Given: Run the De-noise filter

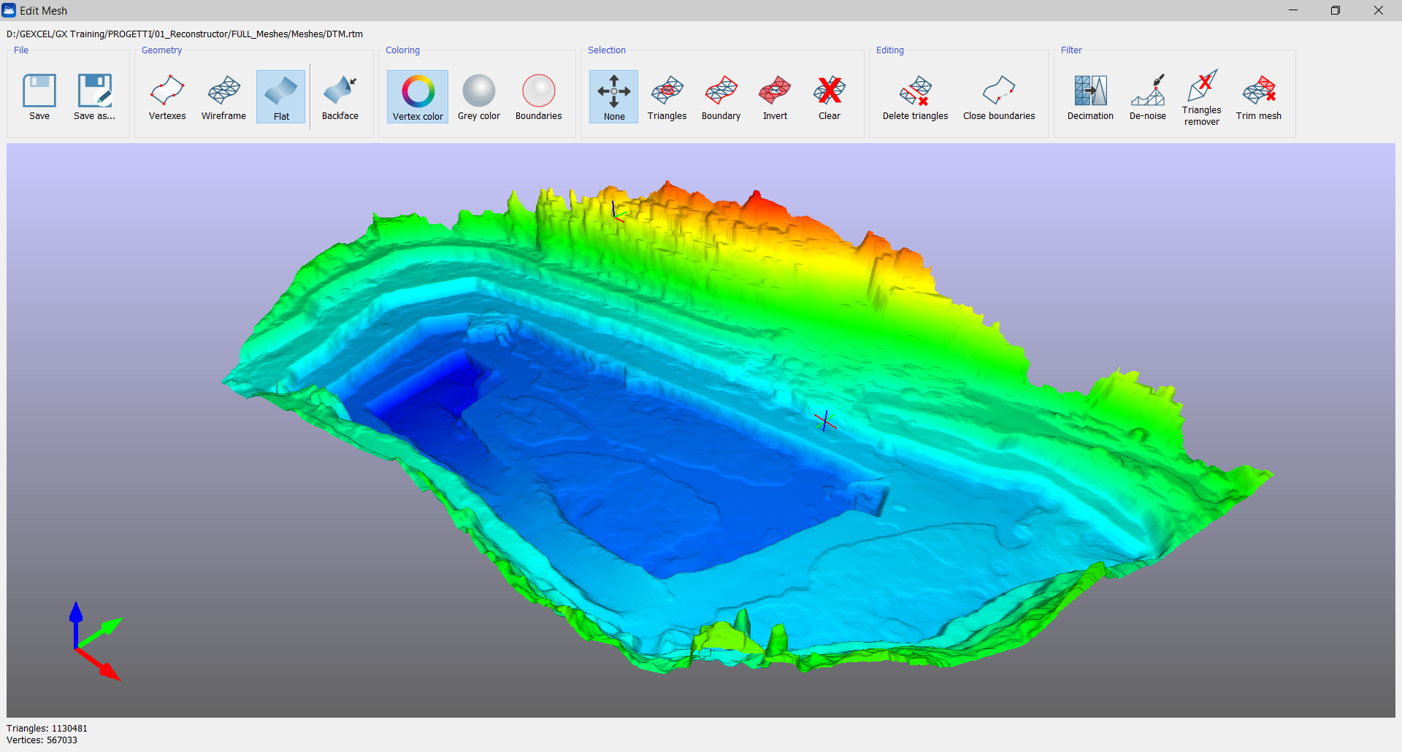Looking at the screenshot, I should 1148,96.
